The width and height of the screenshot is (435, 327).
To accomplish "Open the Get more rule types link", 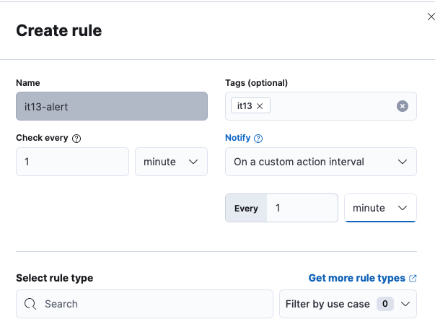I will (356, 278).
